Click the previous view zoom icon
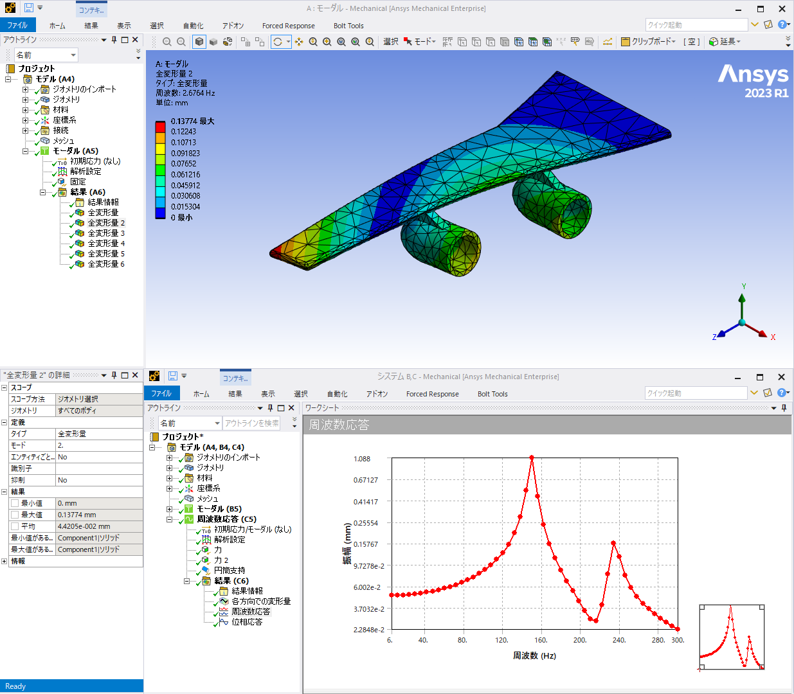 tap(167, 42)
